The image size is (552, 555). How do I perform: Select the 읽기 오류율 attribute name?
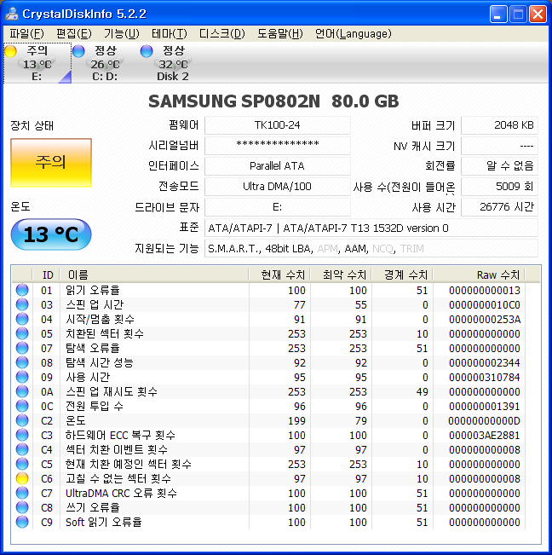point(93,290)
